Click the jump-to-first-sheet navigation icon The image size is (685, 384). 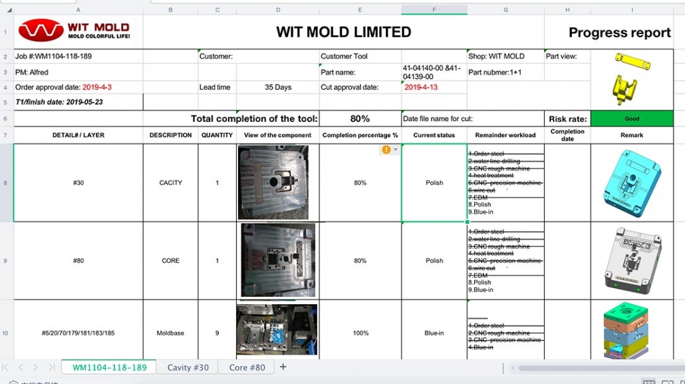(5, 367)
